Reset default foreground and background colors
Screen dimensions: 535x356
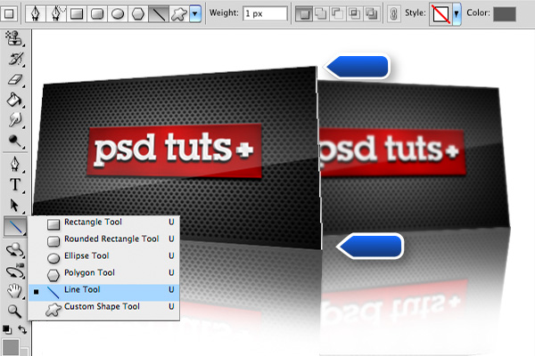[x=7, y=329]
